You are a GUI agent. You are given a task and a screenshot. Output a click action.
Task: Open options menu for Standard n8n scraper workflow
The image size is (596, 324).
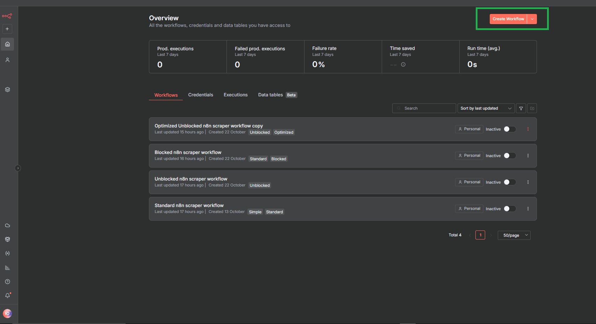pos(528,209)
